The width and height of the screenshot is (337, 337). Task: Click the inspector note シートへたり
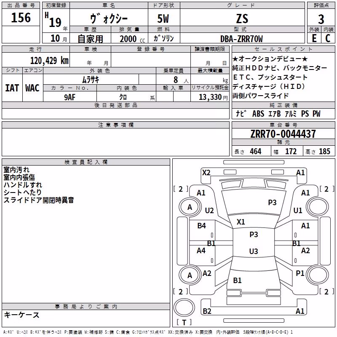22,193
